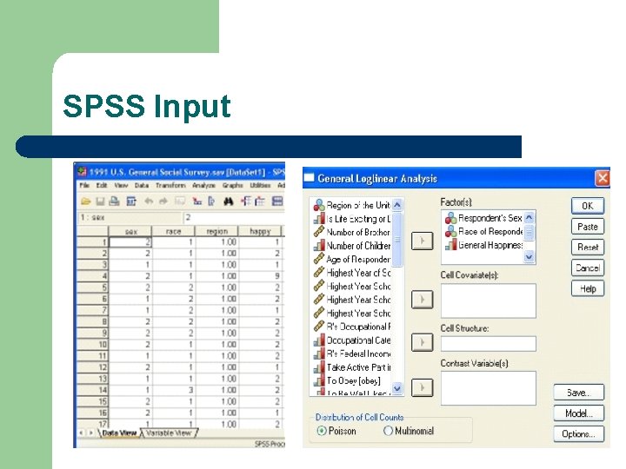
Task: Click the Split File toolbar icon
Action: coord(277,201)
